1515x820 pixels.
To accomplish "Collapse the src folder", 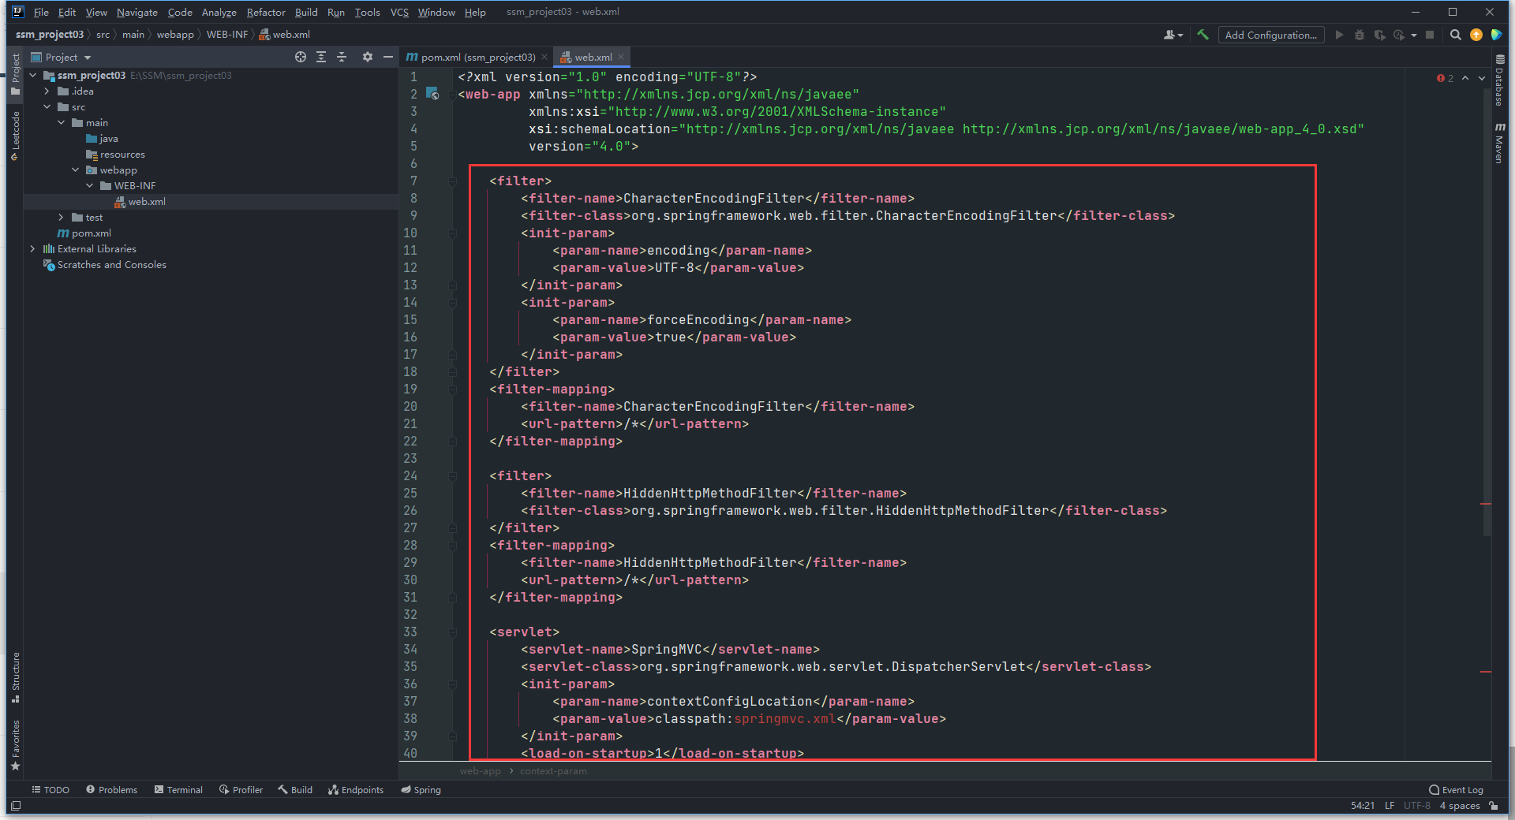I will point(47,107).
